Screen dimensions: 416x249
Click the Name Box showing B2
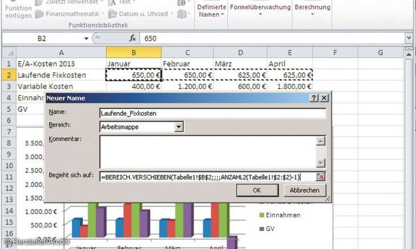[42, 39]
